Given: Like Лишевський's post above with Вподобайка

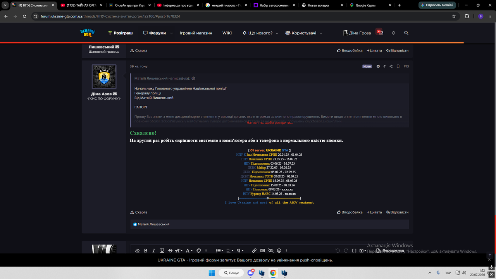Looking at the screenshot, I should click(x=350, y=50).
